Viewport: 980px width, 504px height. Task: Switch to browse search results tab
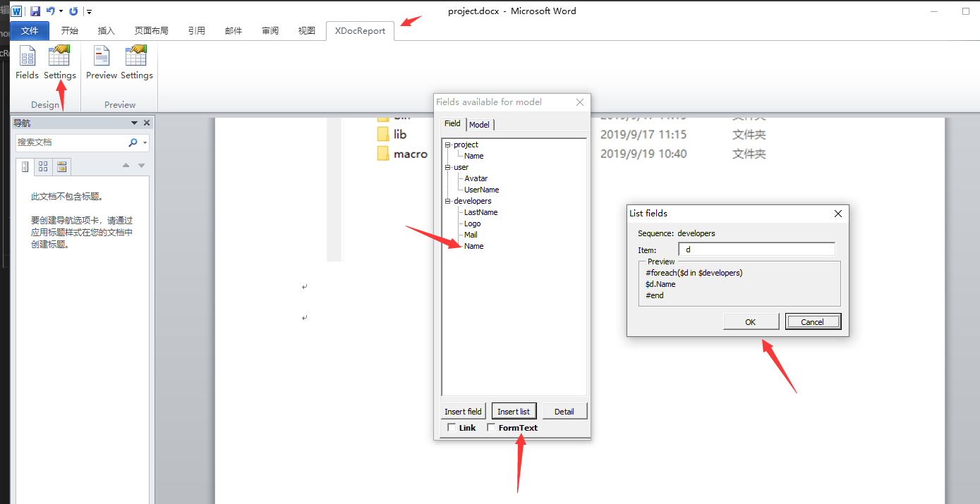coord(62,166)
